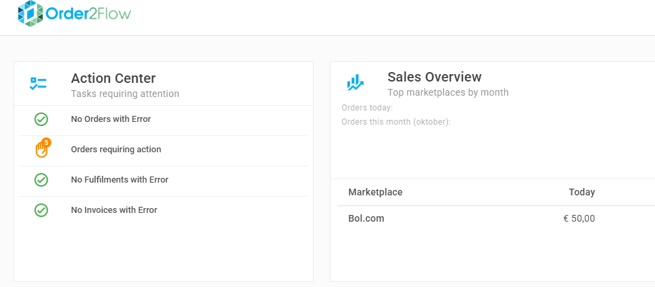
Task: Click green checkmark beside No Fulfilments with Error
Action: coord(41,180)
